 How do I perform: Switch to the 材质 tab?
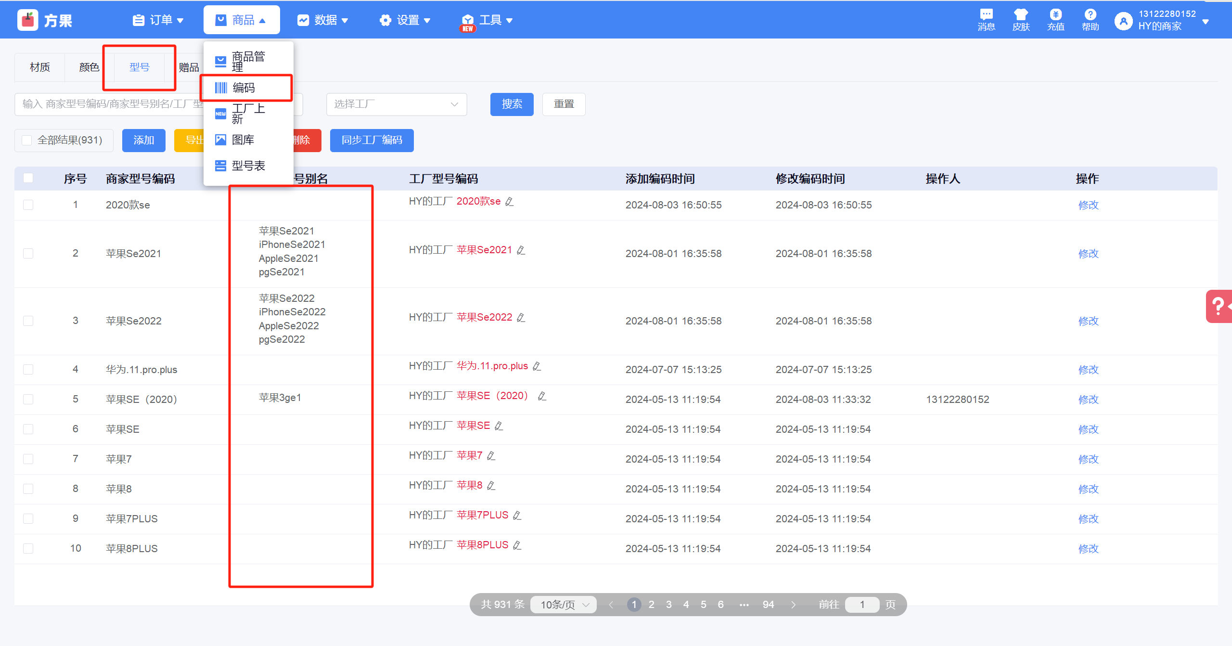(x=39, y=67)
